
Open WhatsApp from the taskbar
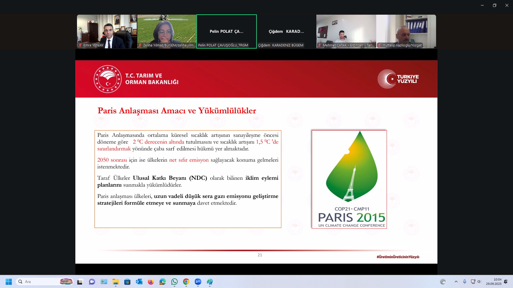tap(174, 282)
